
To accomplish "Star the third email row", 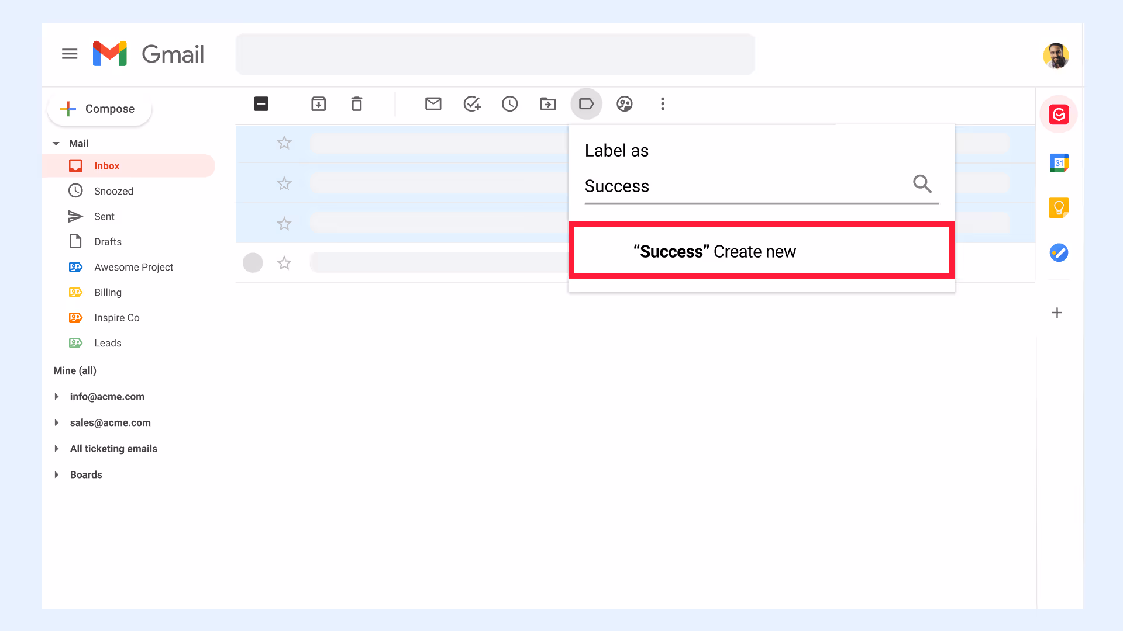I will 284,224.
